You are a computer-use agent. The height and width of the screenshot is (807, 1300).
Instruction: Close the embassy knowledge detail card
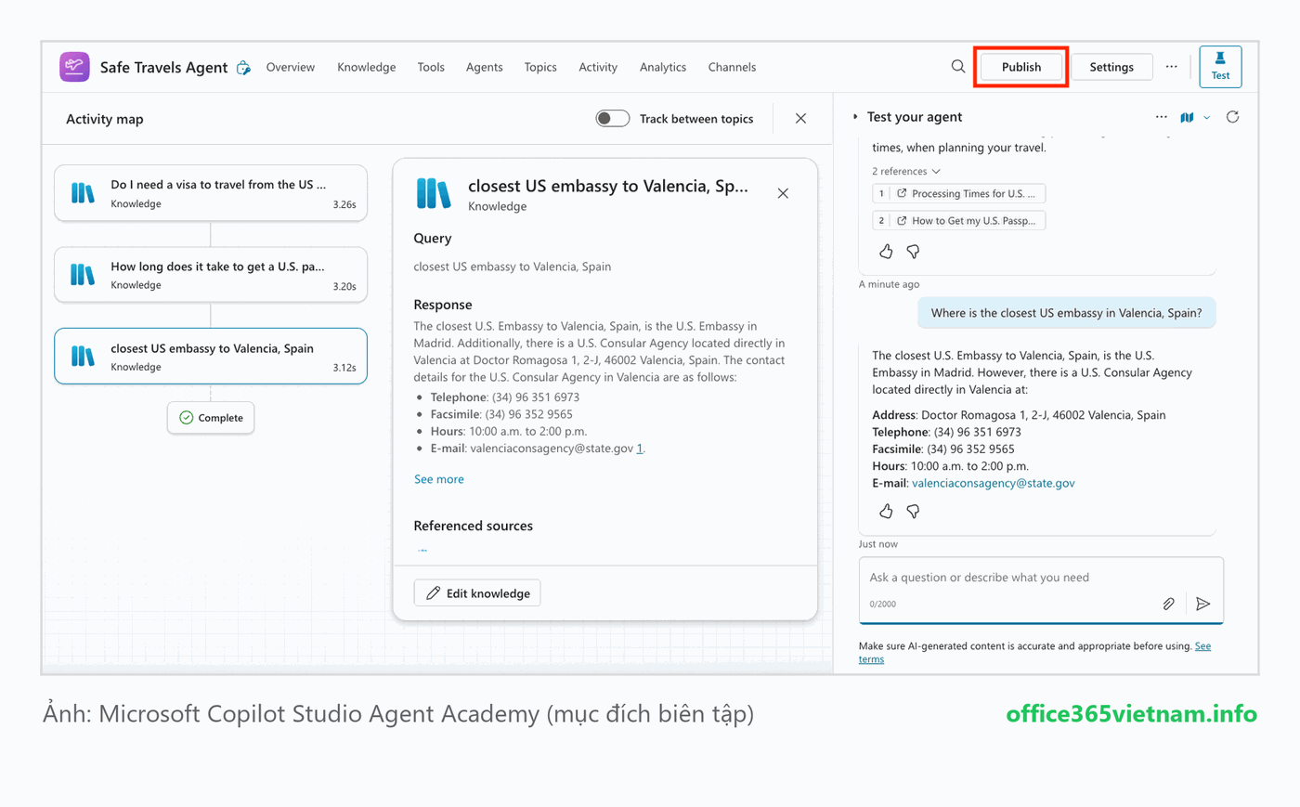pyautogui.click(x=783, y=193)
